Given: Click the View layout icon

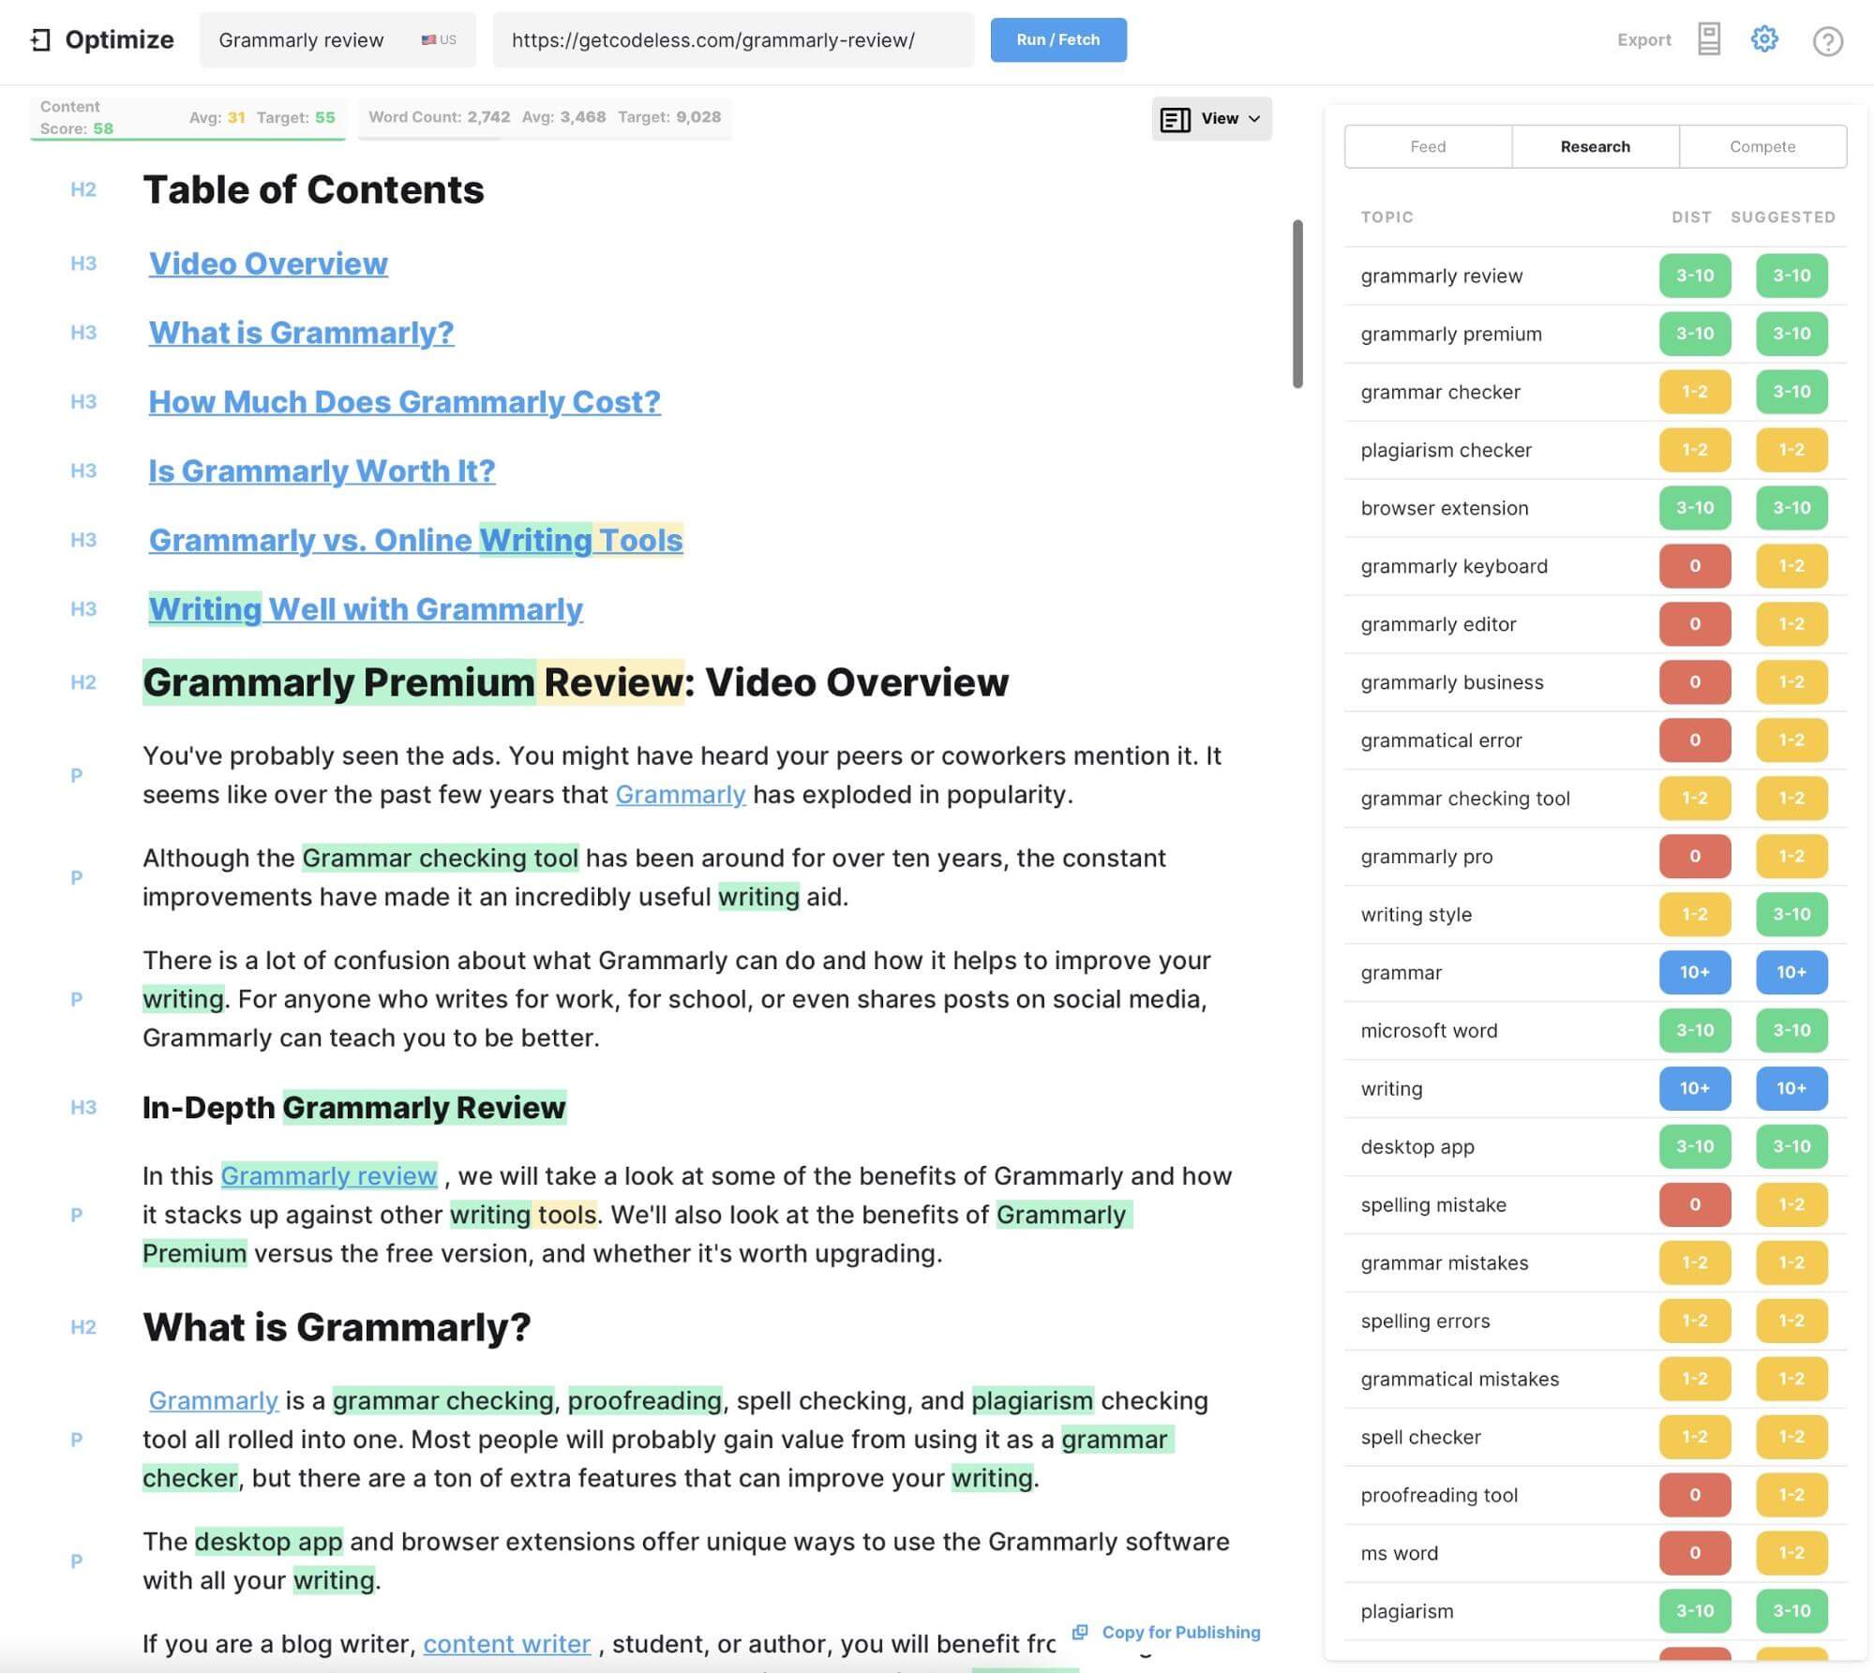Looking at the screenshot, I should click(1175, 119).
